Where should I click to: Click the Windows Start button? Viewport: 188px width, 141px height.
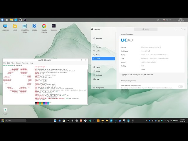point(3,121)
